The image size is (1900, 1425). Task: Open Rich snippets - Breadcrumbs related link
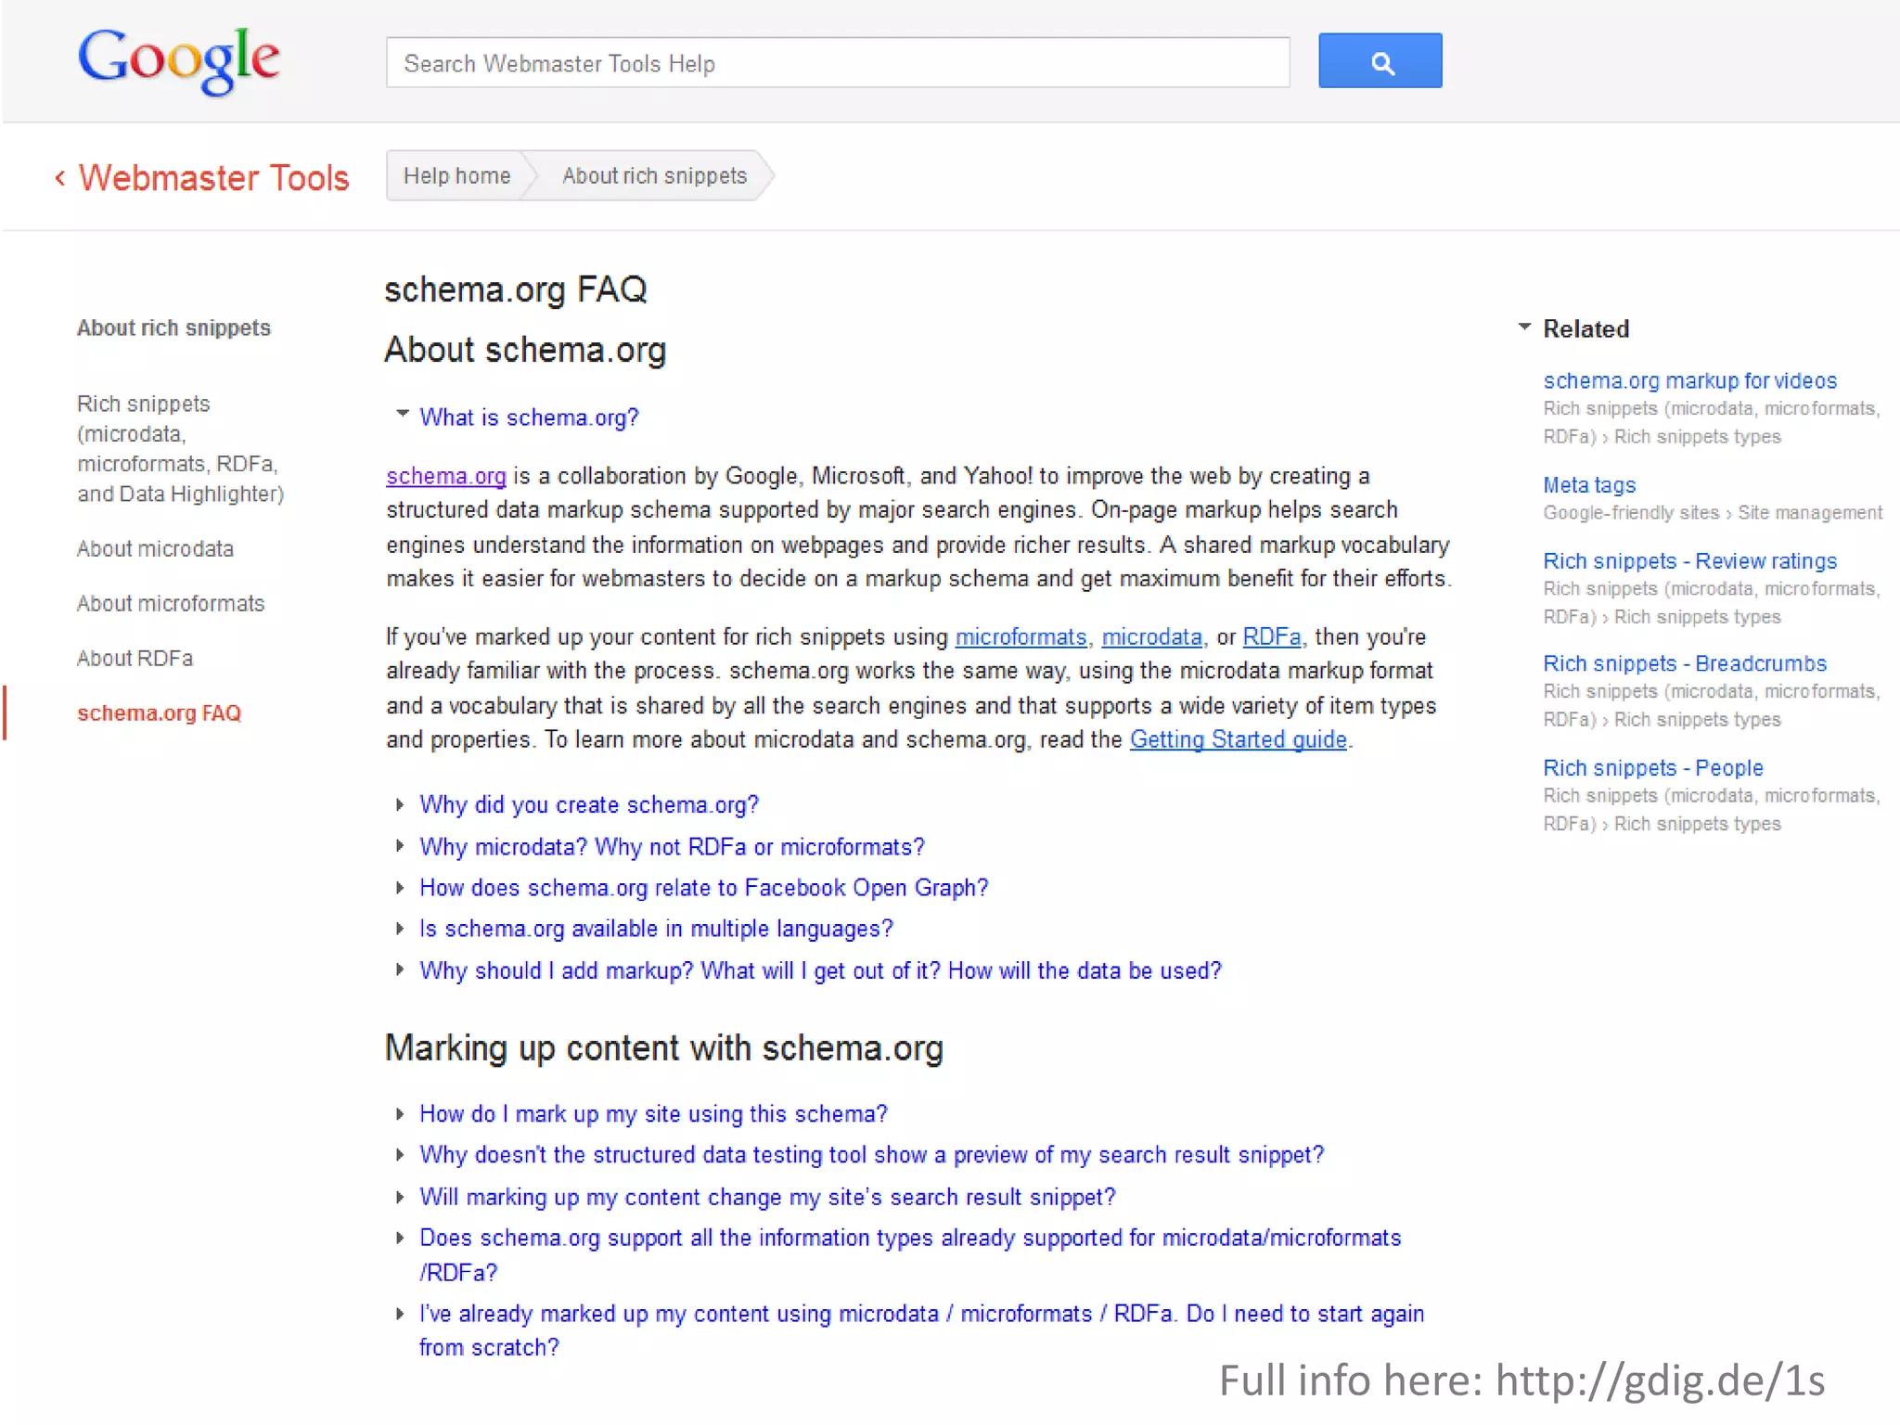point(1684,664)
